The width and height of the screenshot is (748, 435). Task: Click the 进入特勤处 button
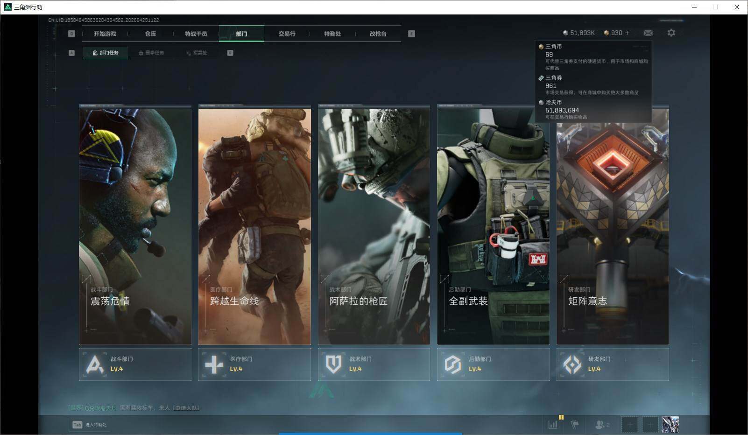(x=90, y=425)
